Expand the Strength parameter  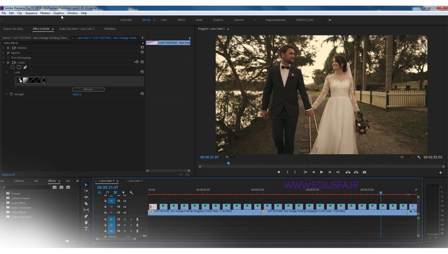(x=6, y=94)
